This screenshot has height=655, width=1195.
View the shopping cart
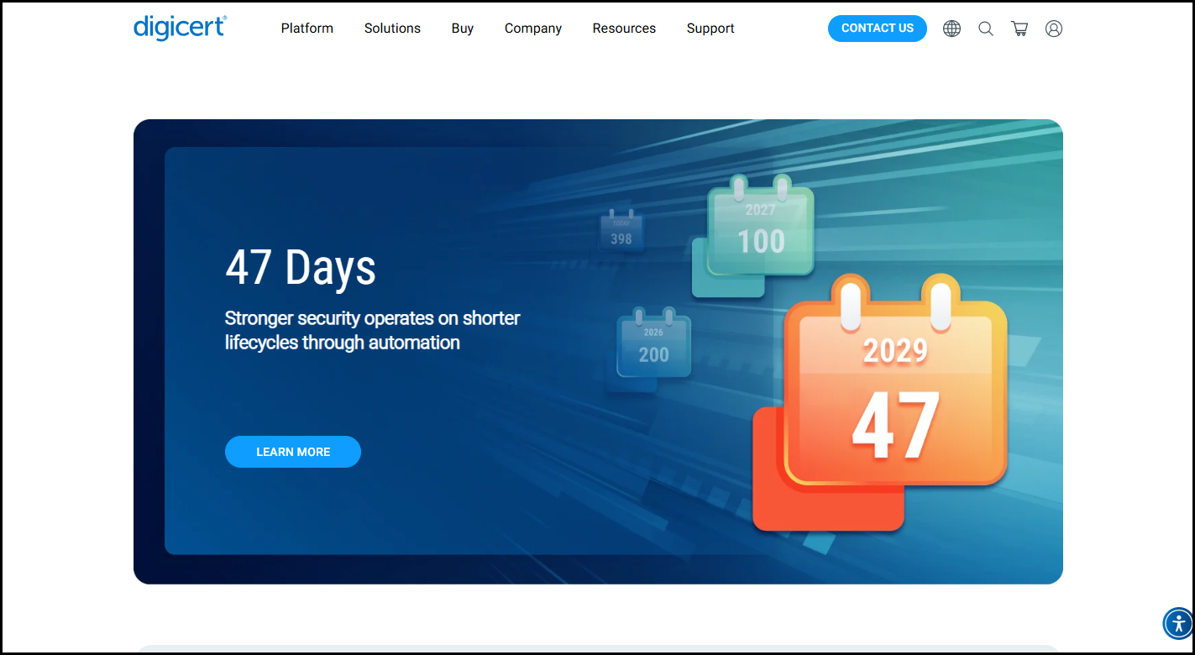[x=1019, y=28]
